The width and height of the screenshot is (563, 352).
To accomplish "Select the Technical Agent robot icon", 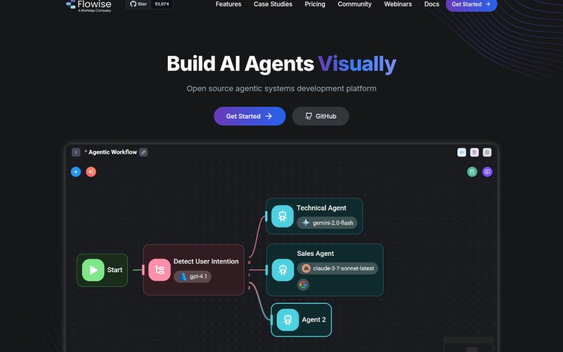I will tap(282, 216).
